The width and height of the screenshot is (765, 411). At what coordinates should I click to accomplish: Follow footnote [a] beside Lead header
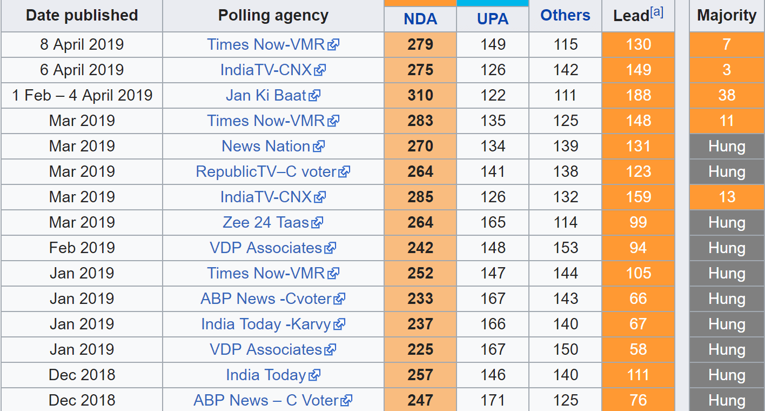click(x=657, y=12)
